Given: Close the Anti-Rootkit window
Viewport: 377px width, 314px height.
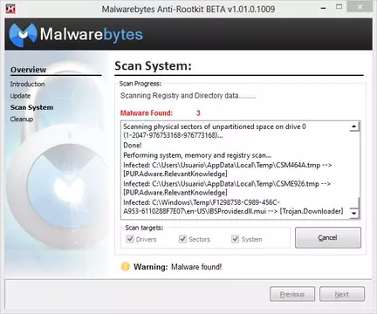Looking at the screenshot, I should pyautogui.click(x=360, y=7).
